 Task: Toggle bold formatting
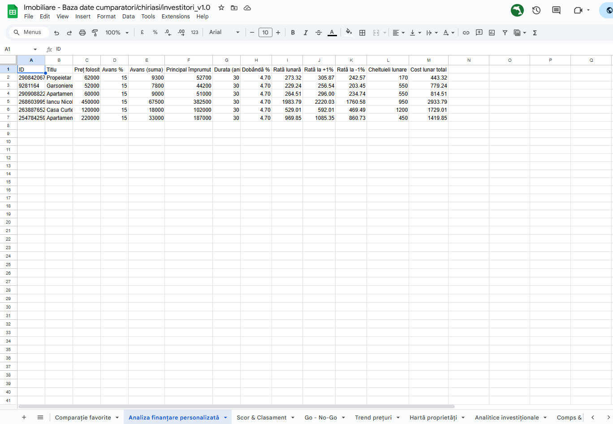pos(293,33)
